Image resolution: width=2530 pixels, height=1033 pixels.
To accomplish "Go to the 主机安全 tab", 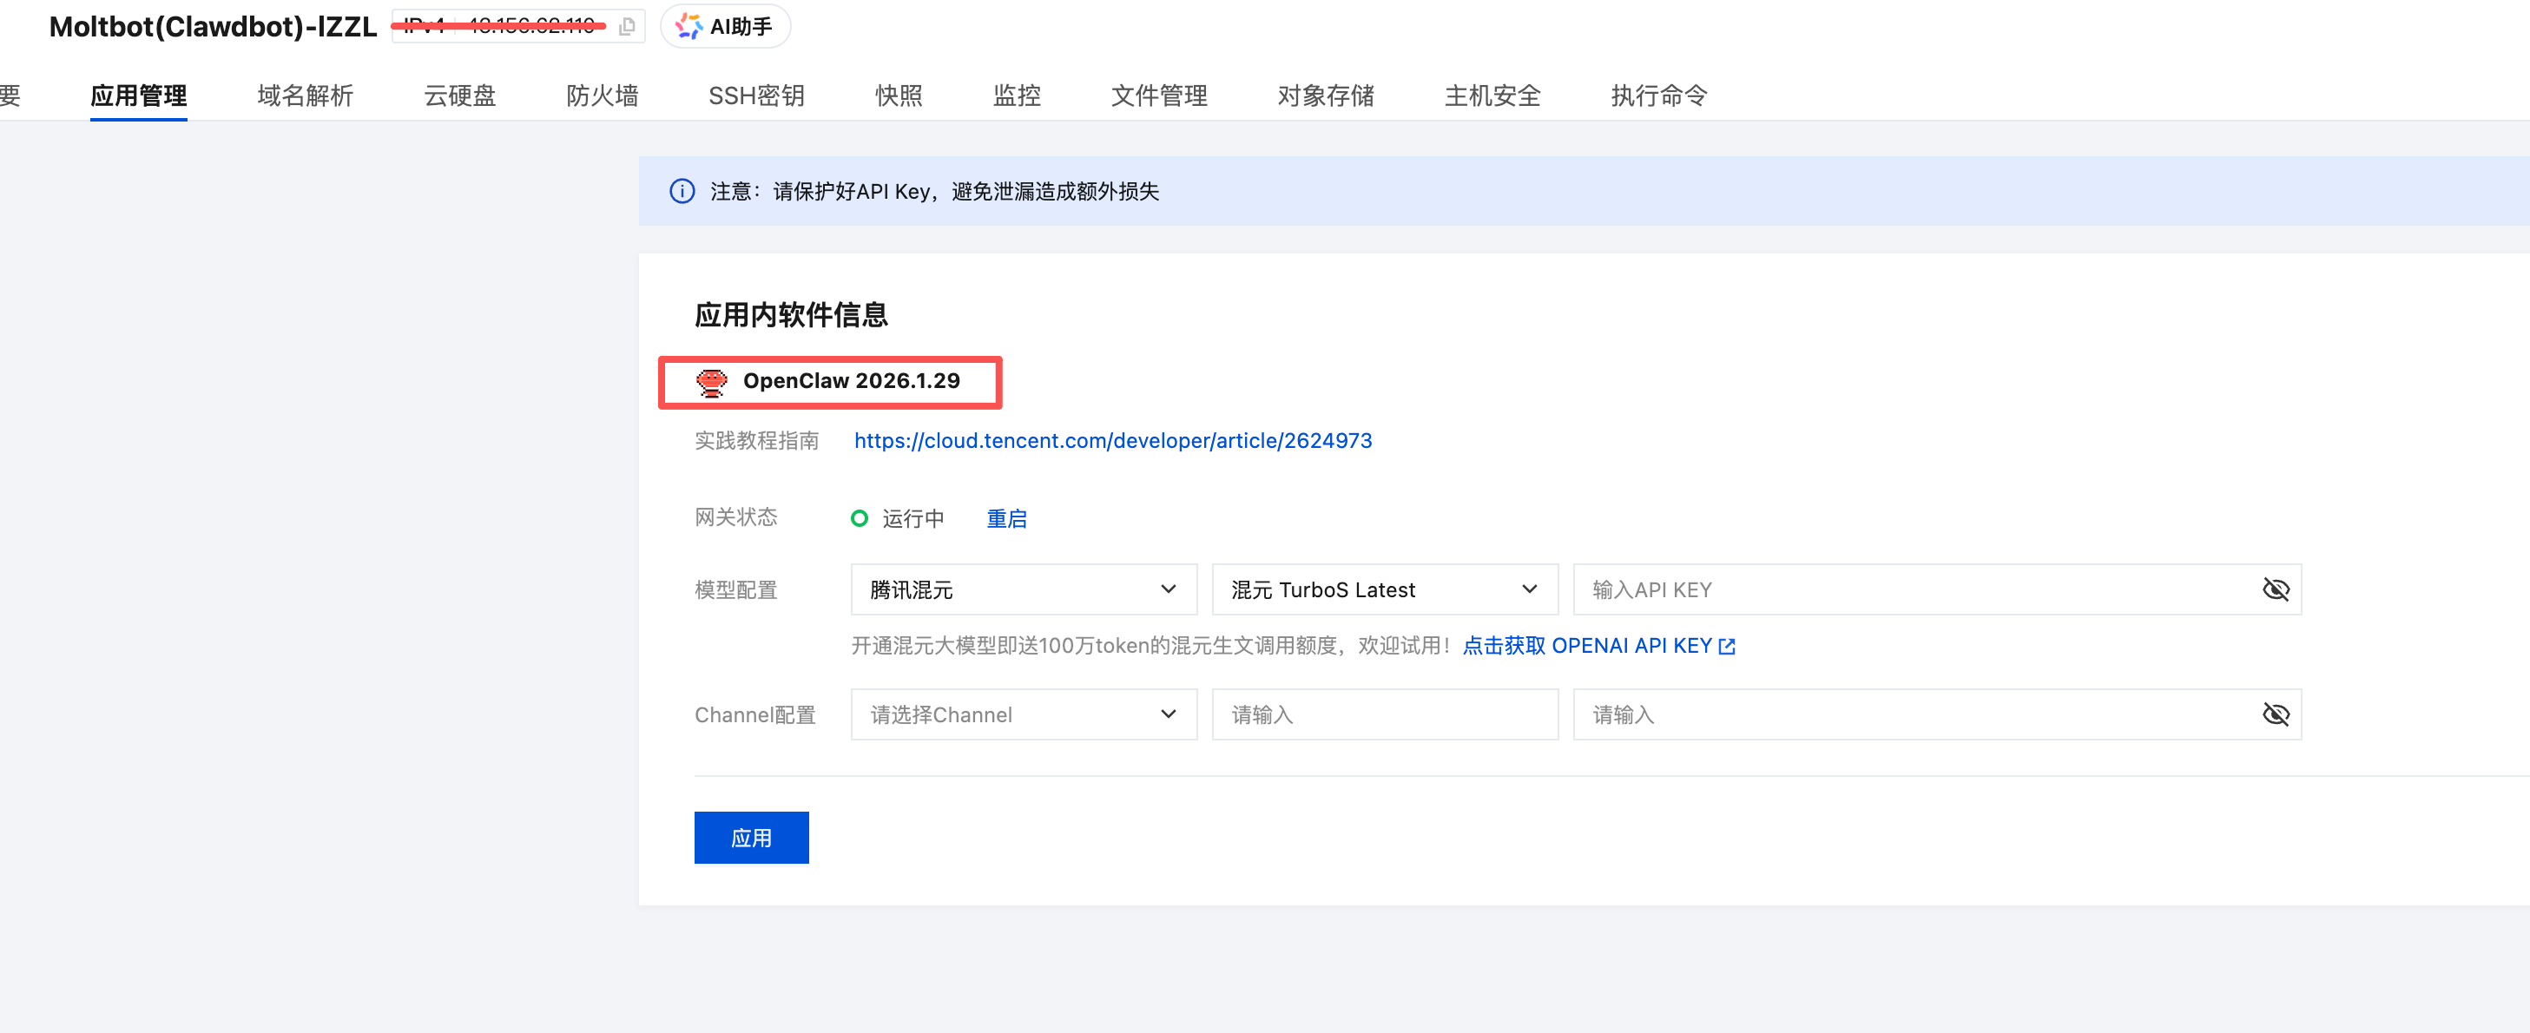I will (x=1491, y=95).
